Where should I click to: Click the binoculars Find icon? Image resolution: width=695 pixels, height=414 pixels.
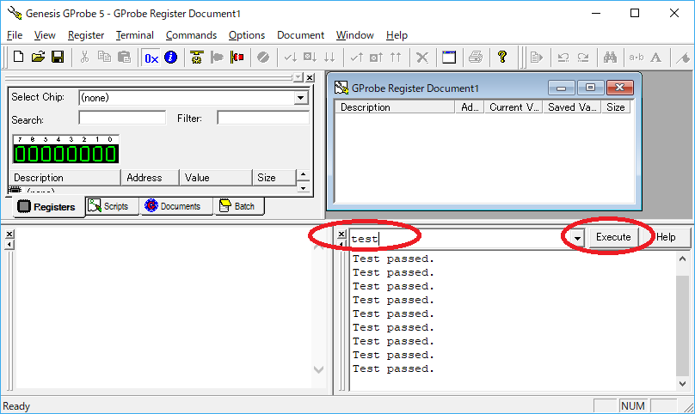pyautogui.click(x=610, y=58)
